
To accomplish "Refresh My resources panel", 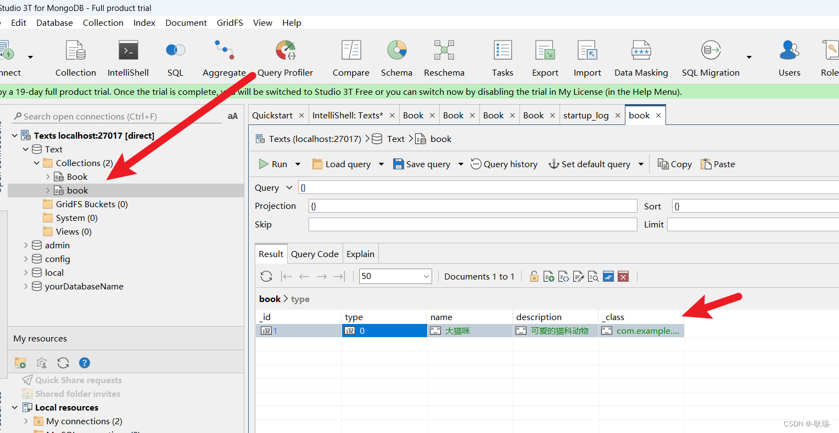I will tap(63, 362).
